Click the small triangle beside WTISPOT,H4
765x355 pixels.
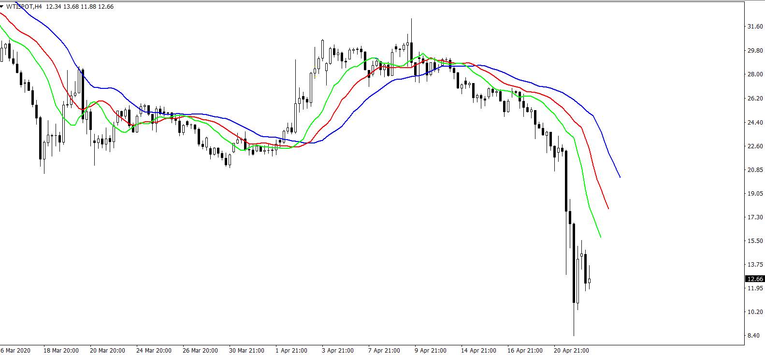click(x=3, y=7)
